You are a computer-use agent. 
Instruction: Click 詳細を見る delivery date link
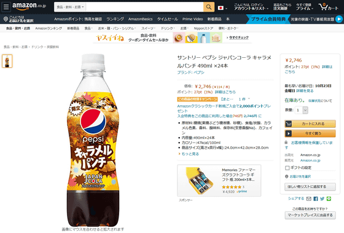(x=305, y=91)
